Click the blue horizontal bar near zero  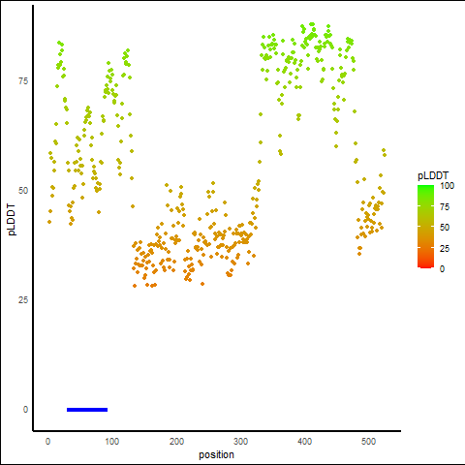pos(87,410)
